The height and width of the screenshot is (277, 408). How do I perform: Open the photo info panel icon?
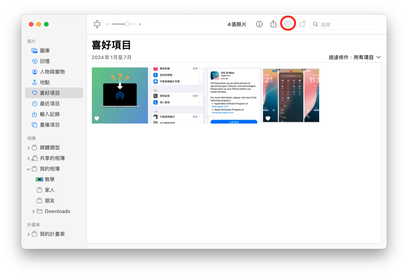tap(259, 24)
